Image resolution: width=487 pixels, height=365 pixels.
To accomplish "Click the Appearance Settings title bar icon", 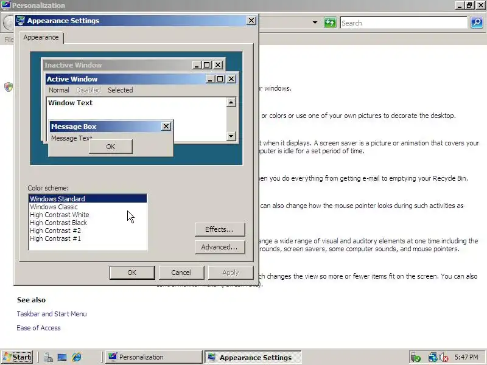I will [21, 21].
